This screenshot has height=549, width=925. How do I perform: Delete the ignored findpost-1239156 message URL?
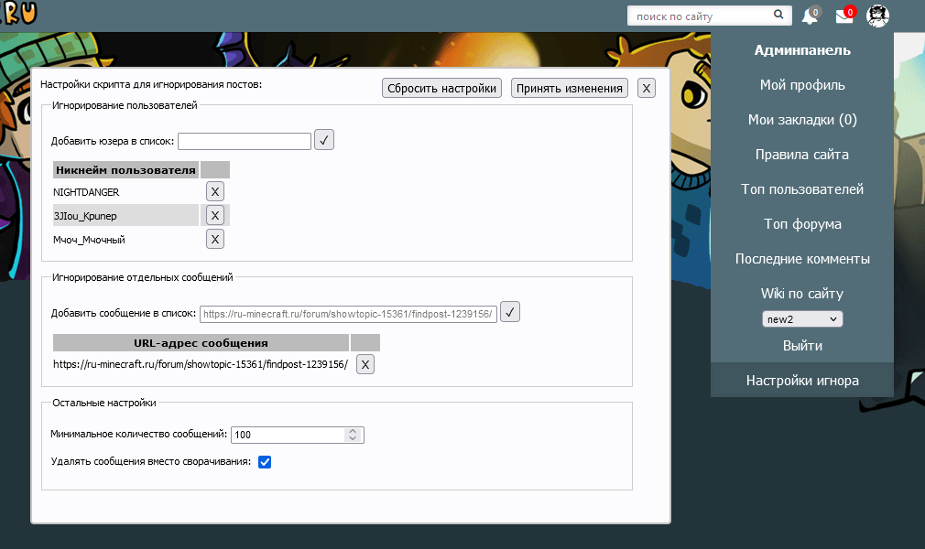[x=365, y=364]
